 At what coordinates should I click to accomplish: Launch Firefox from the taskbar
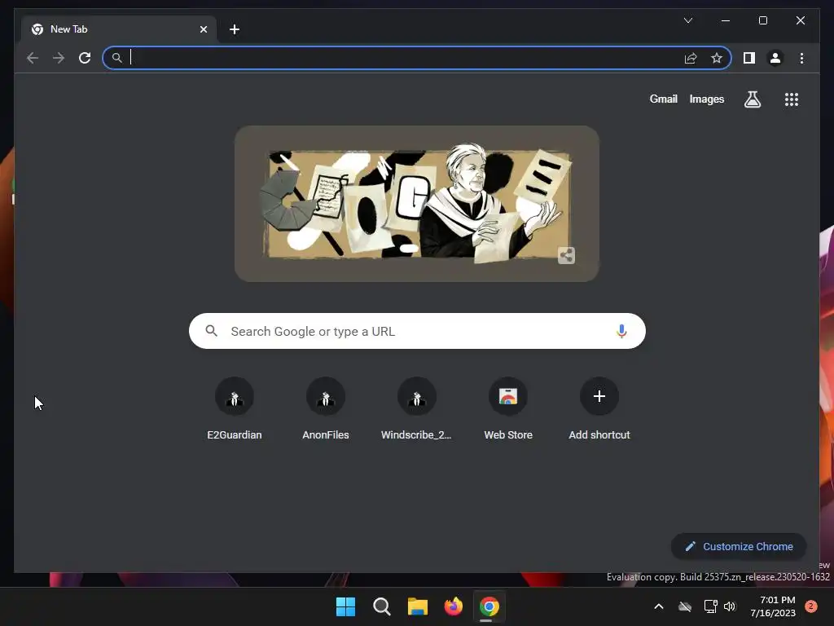click(453, 606)
